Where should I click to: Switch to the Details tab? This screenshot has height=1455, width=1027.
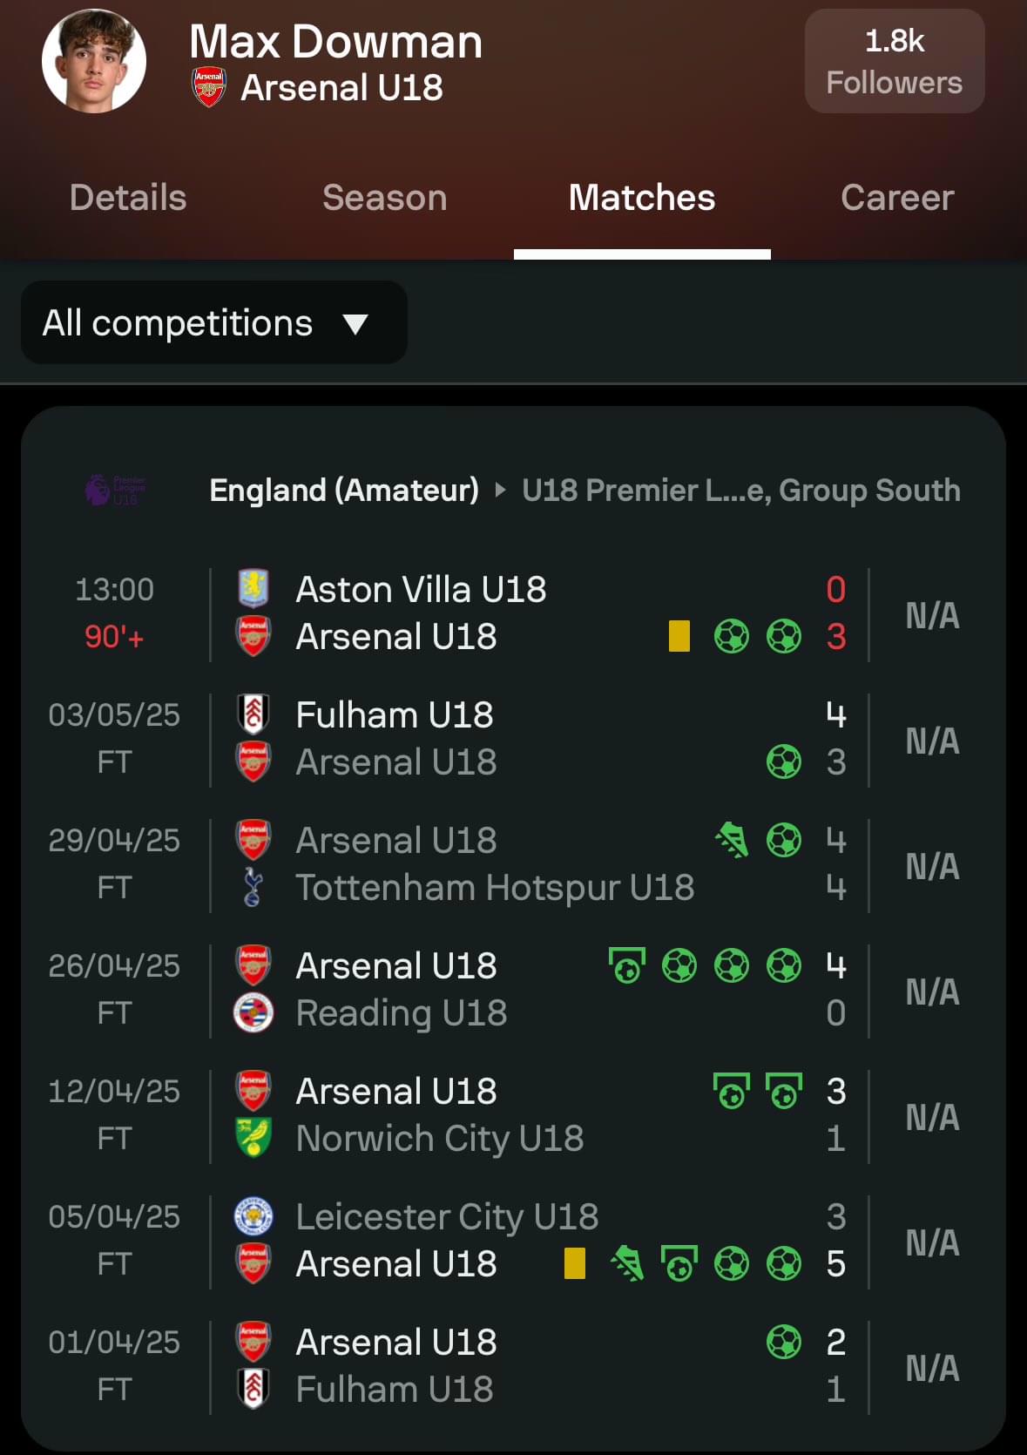tap(128, 198)
